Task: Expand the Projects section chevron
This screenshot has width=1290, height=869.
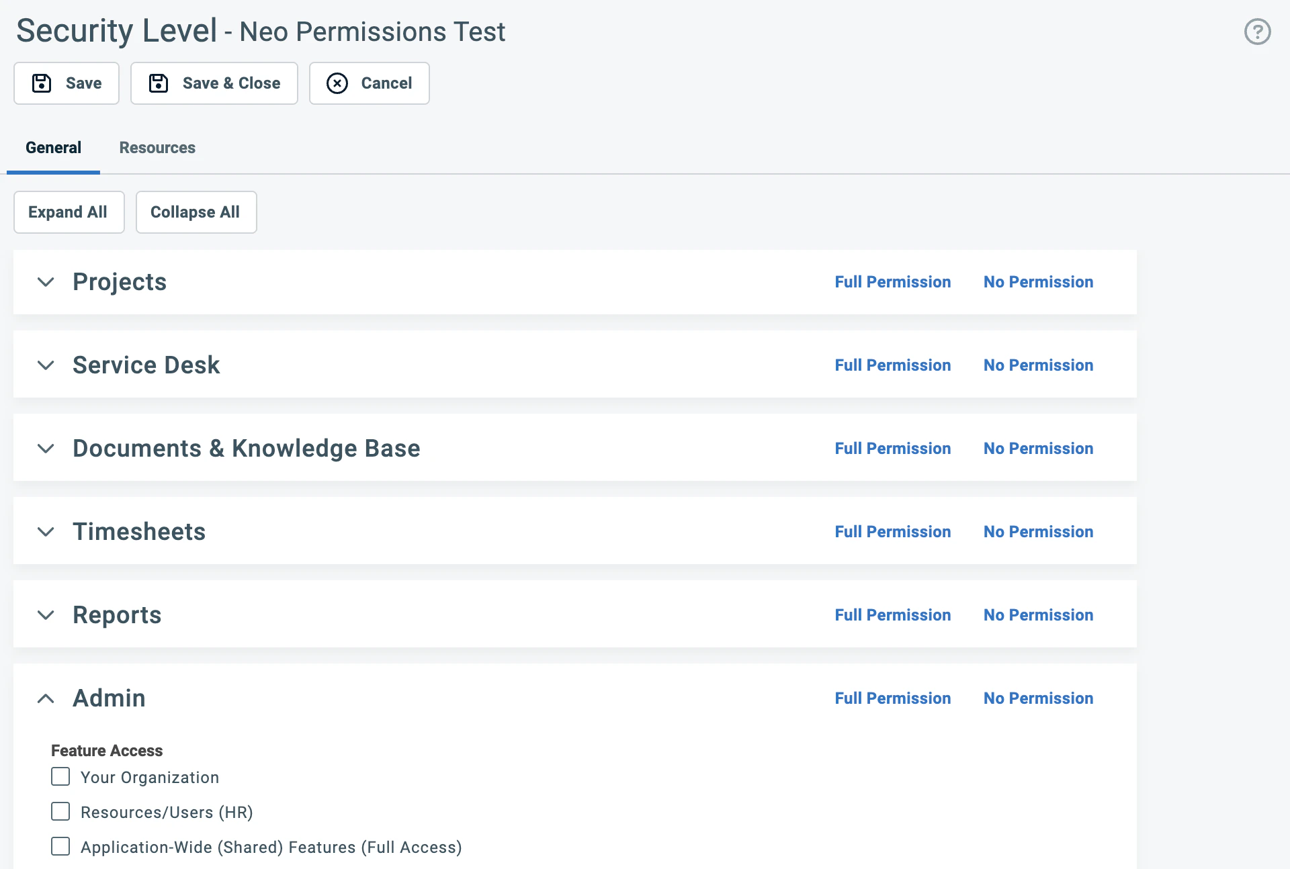Action: (x=46, y=282)
